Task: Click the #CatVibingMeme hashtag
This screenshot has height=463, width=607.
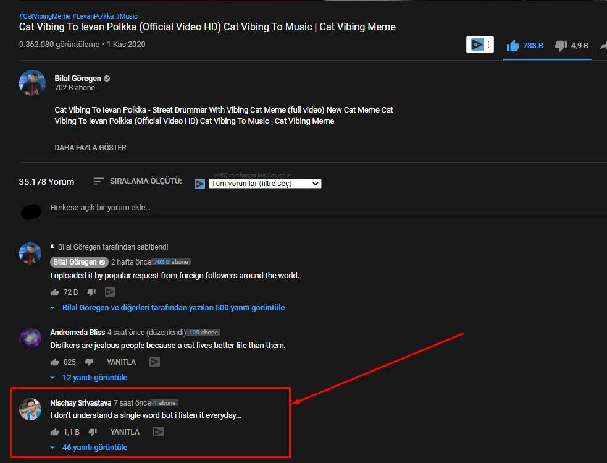Action: (45, 16)
